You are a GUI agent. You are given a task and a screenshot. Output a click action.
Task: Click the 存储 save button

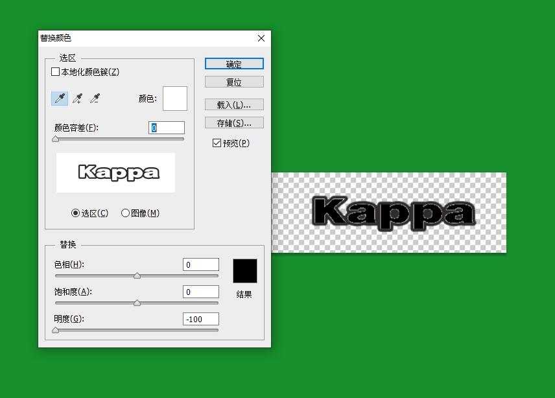[234, 123]
